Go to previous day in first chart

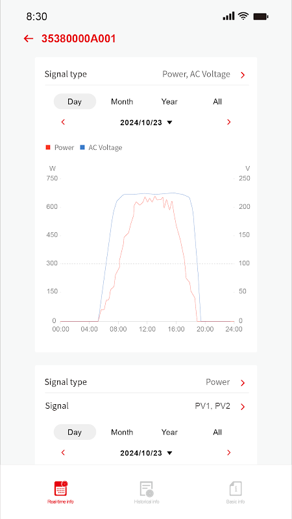63,122
